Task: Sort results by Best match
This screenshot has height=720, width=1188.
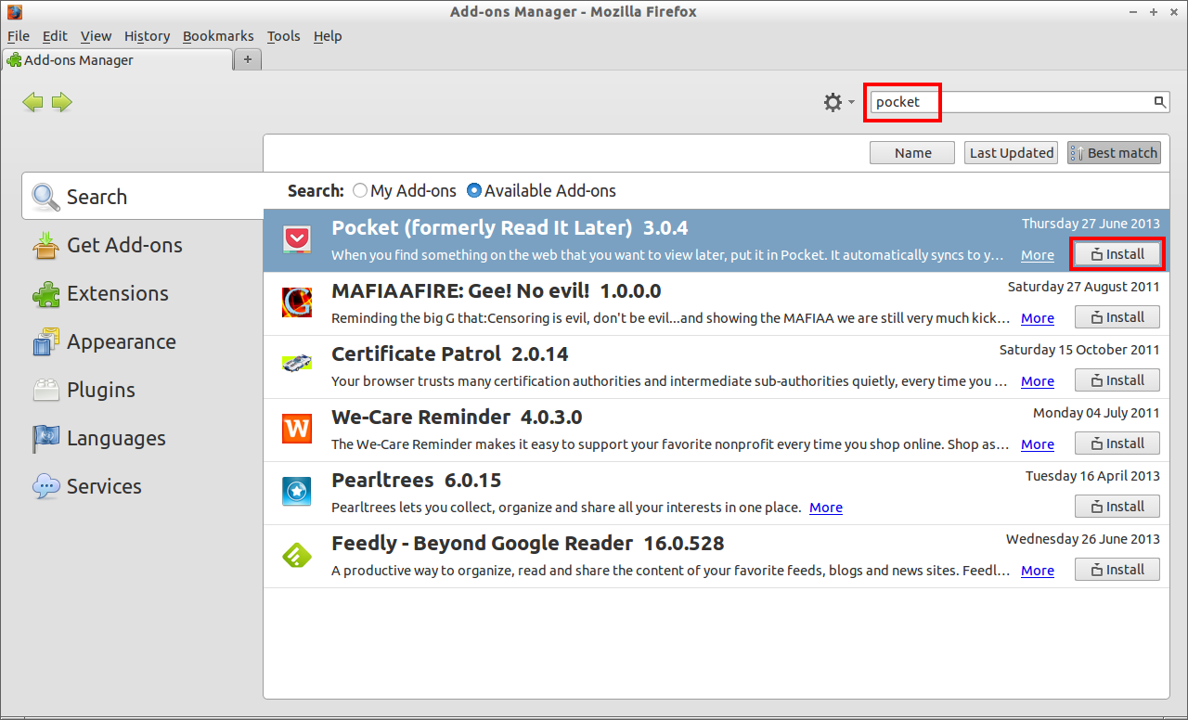Action: [x=1114, y=153]
